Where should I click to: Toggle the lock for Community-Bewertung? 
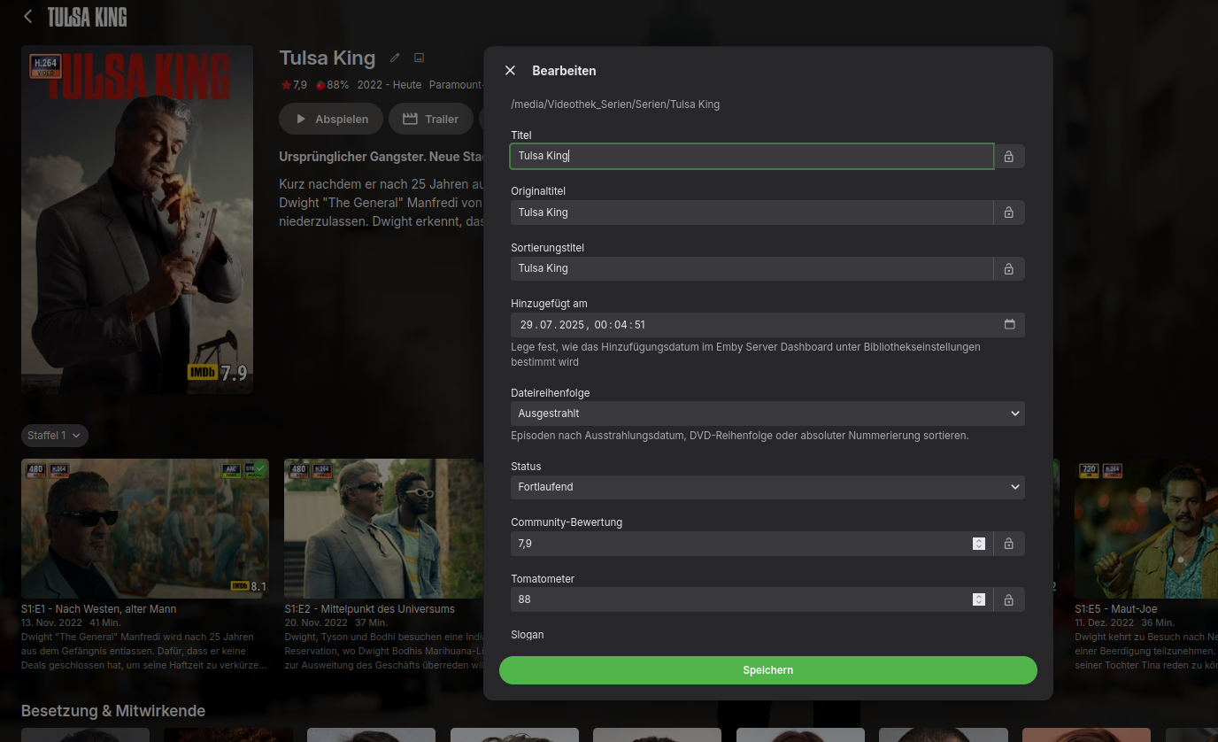(x=1009, y=544)
